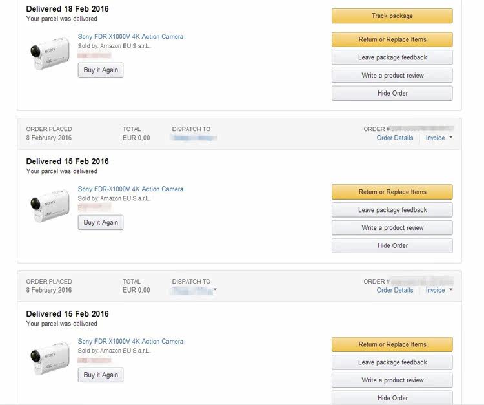Image resolution: width=484 pixels, height=405 pixels.
Task: Click the Track package button
Action: pos(392,16)
